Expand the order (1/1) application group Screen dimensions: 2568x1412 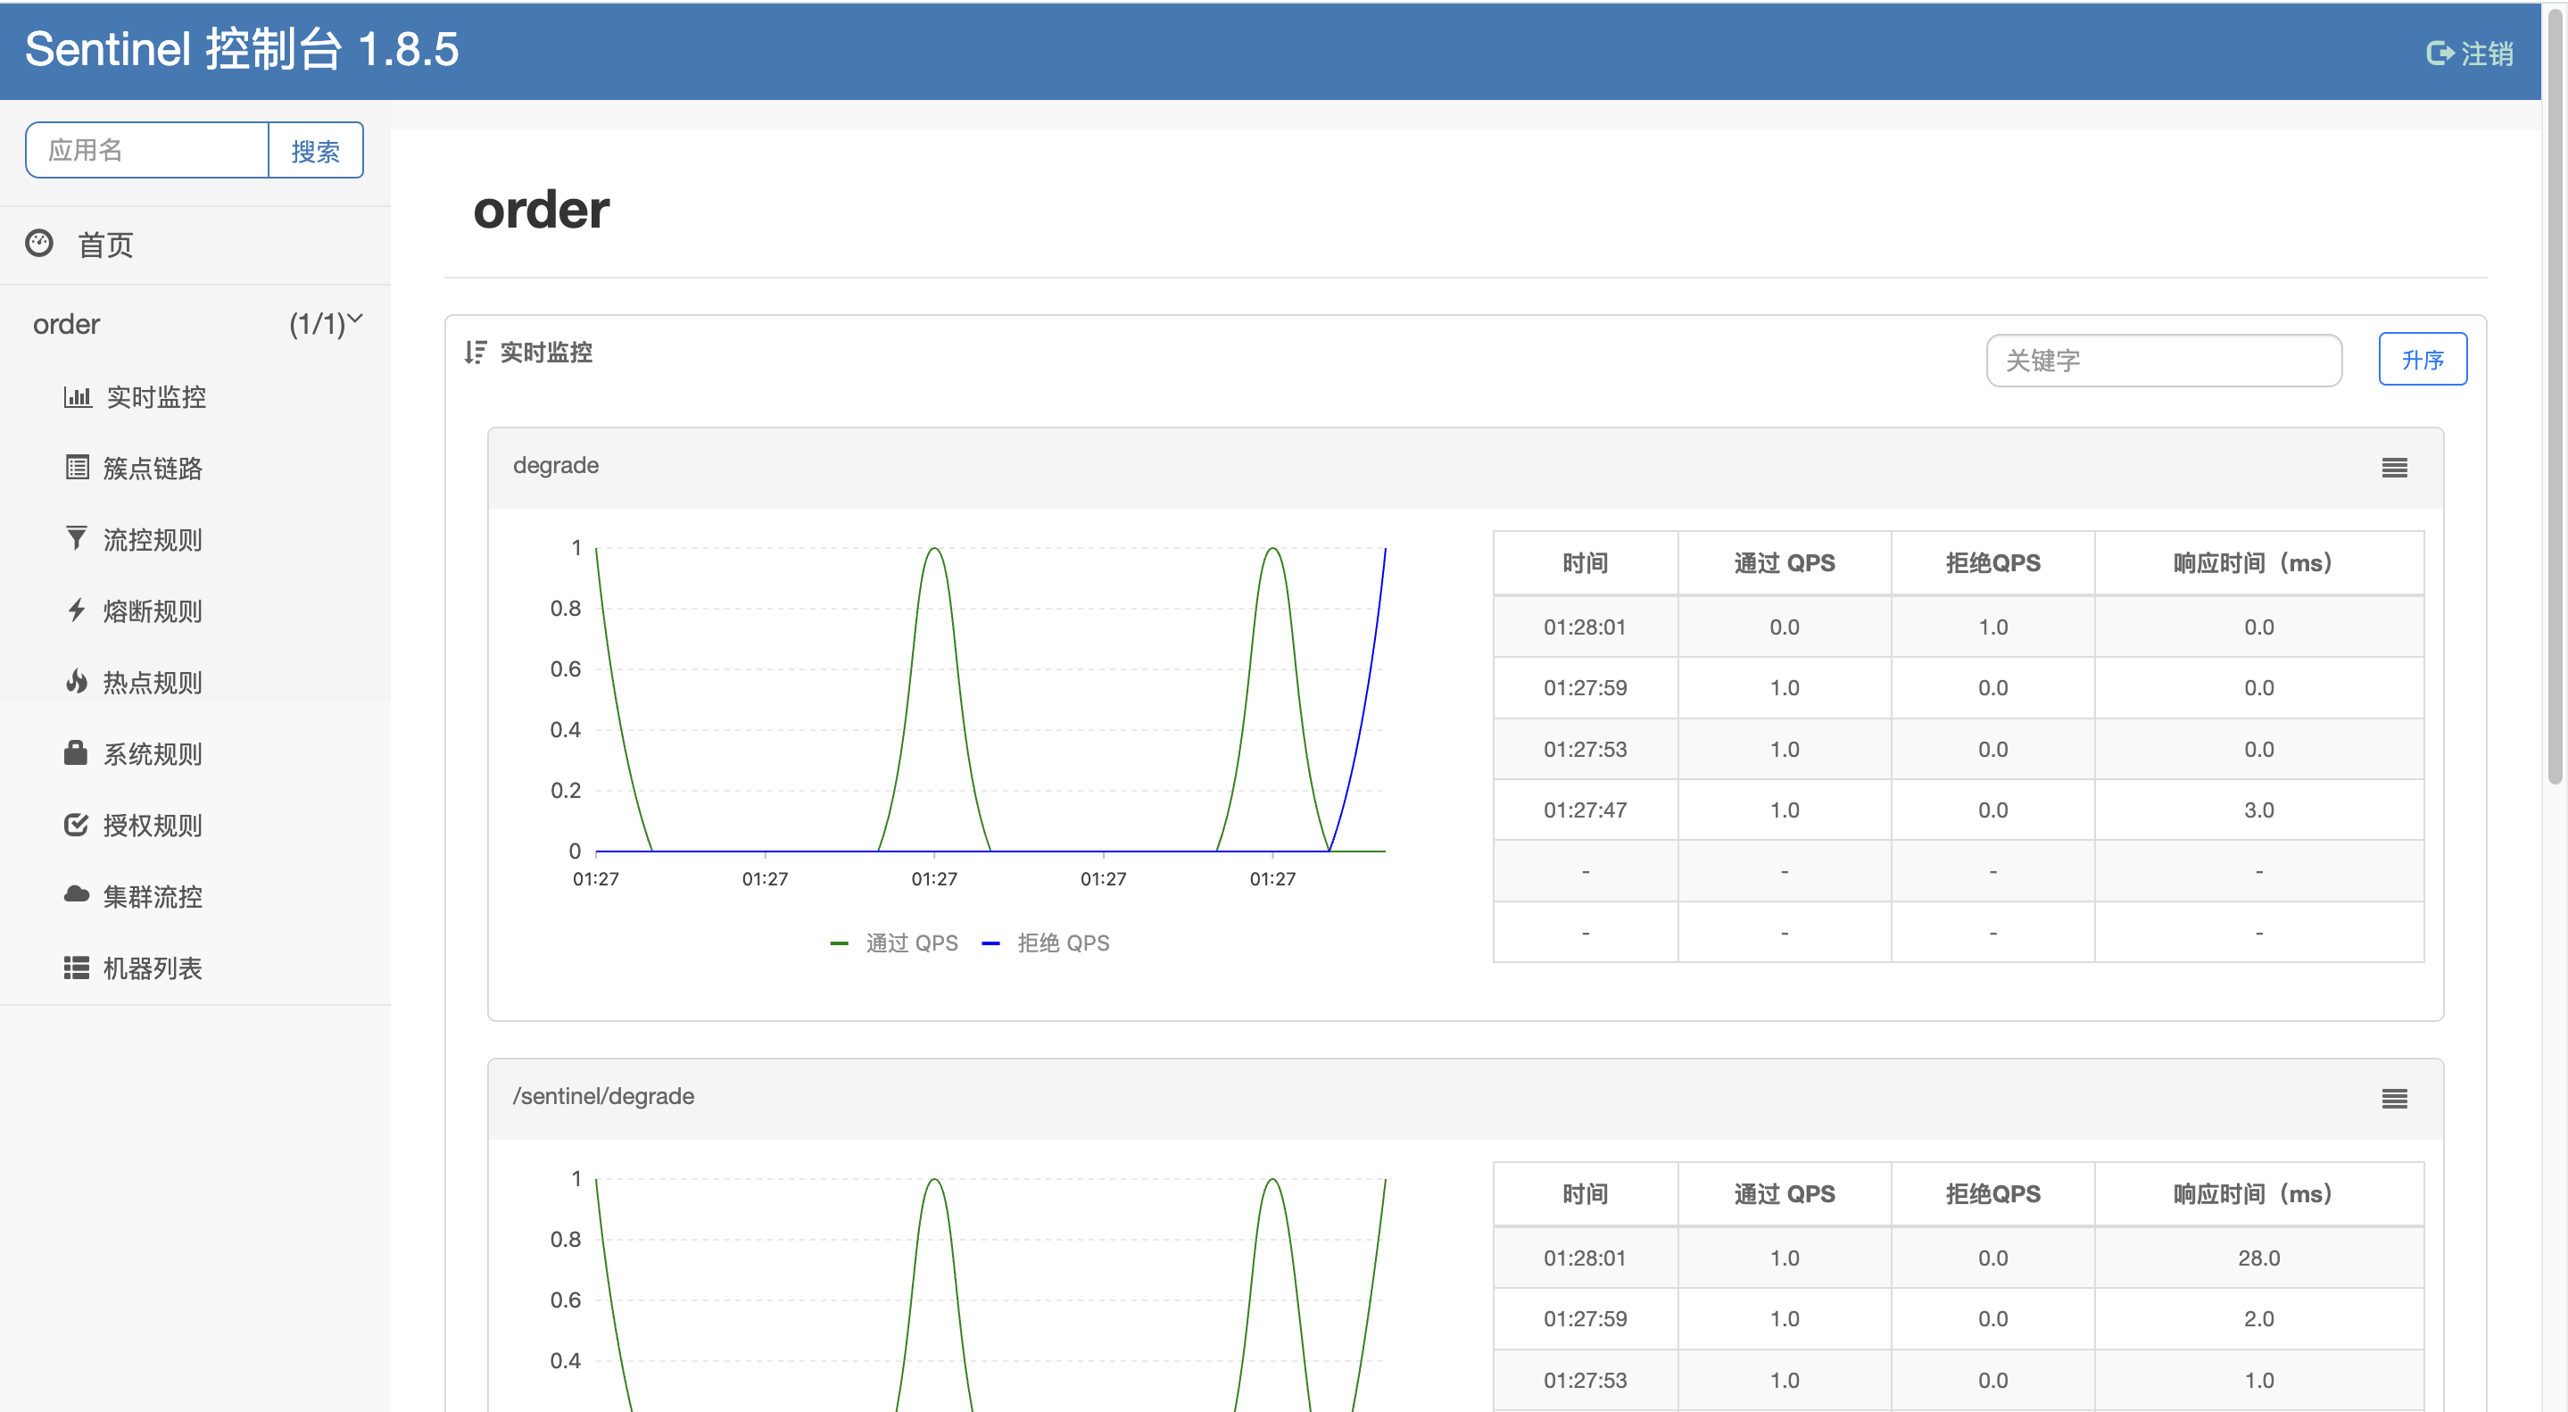click(195, 324)
